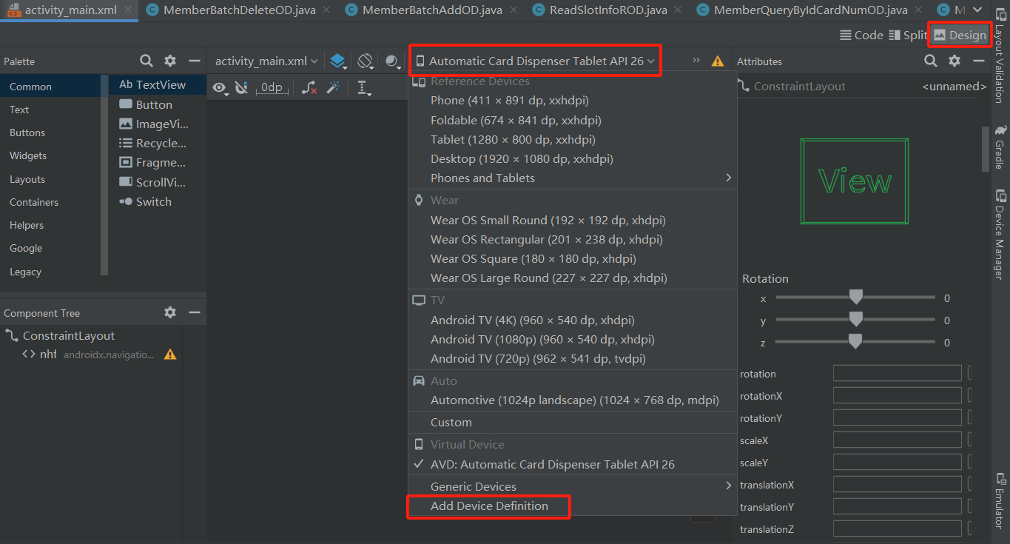The image size is (1010, 544).
Task: Open Automatic Card Dispenser device dropdown
Action: click(535, 61)
